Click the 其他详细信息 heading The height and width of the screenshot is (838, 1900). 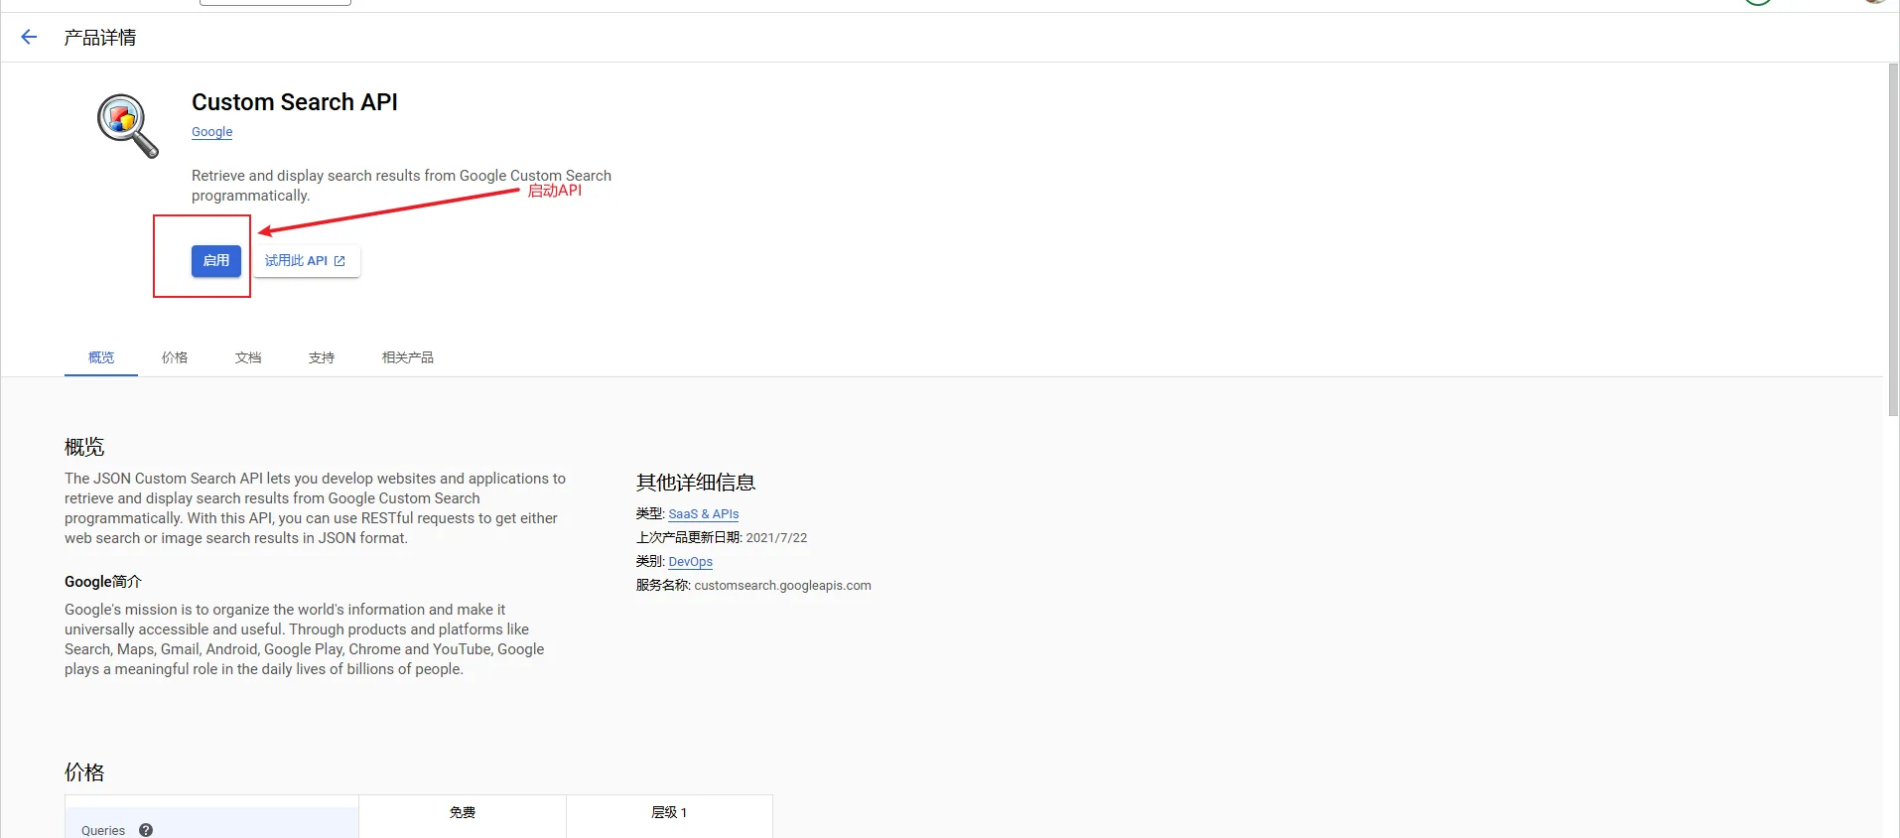point(696,483)
